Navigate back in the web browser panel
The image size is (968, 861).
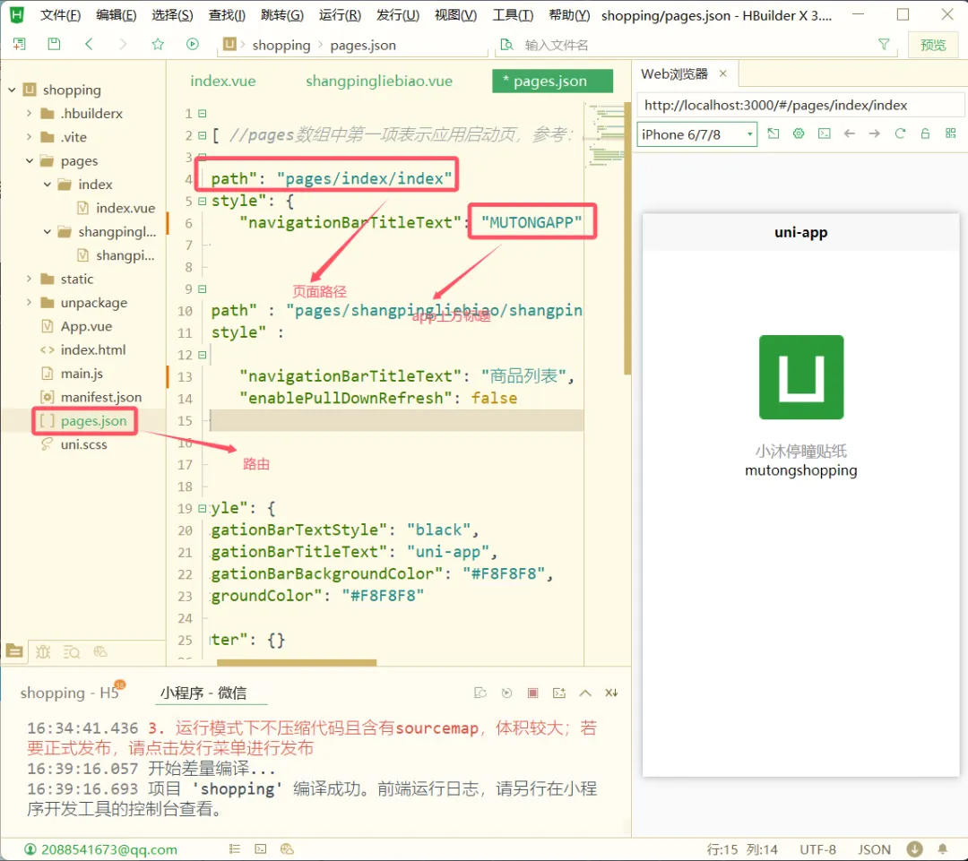coord(850,133)
